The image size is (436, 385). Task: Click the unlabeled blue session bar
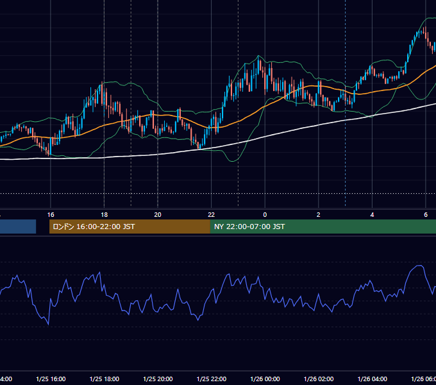coord(18,227)
